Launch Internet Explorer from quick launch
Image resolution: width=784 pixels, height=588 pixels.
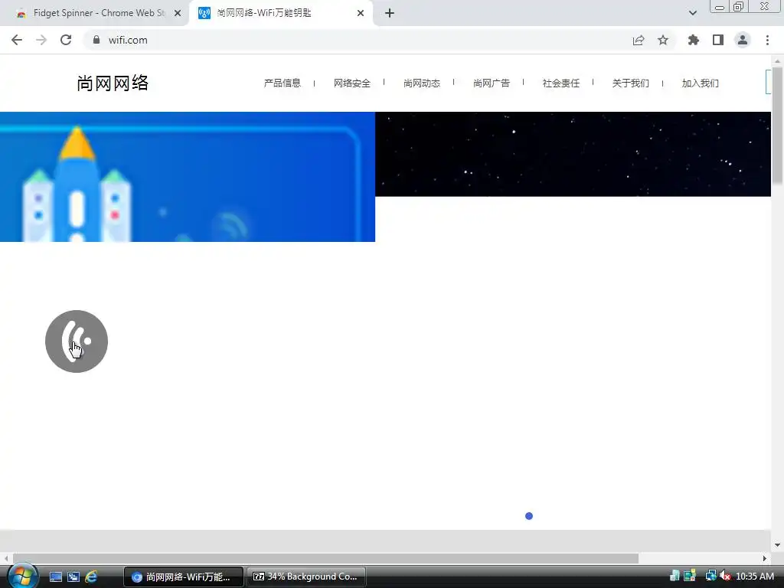point(91,577)
